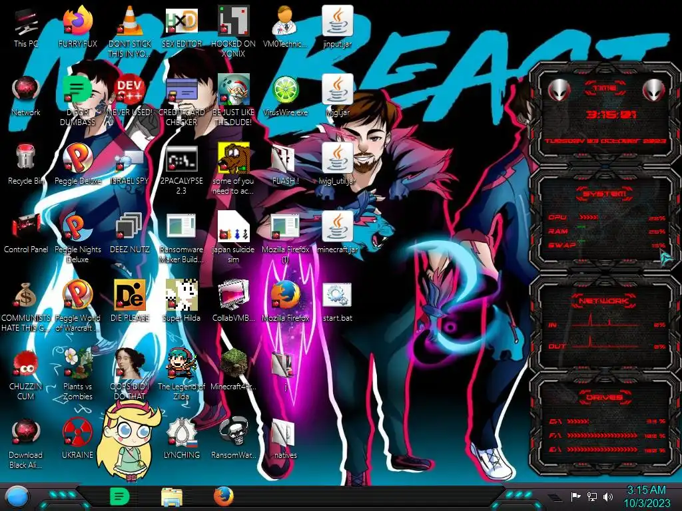The width and height of the screenshot is (682, 511).
Task: Launch Firefox from the taskbar
Action: (224, 496)
